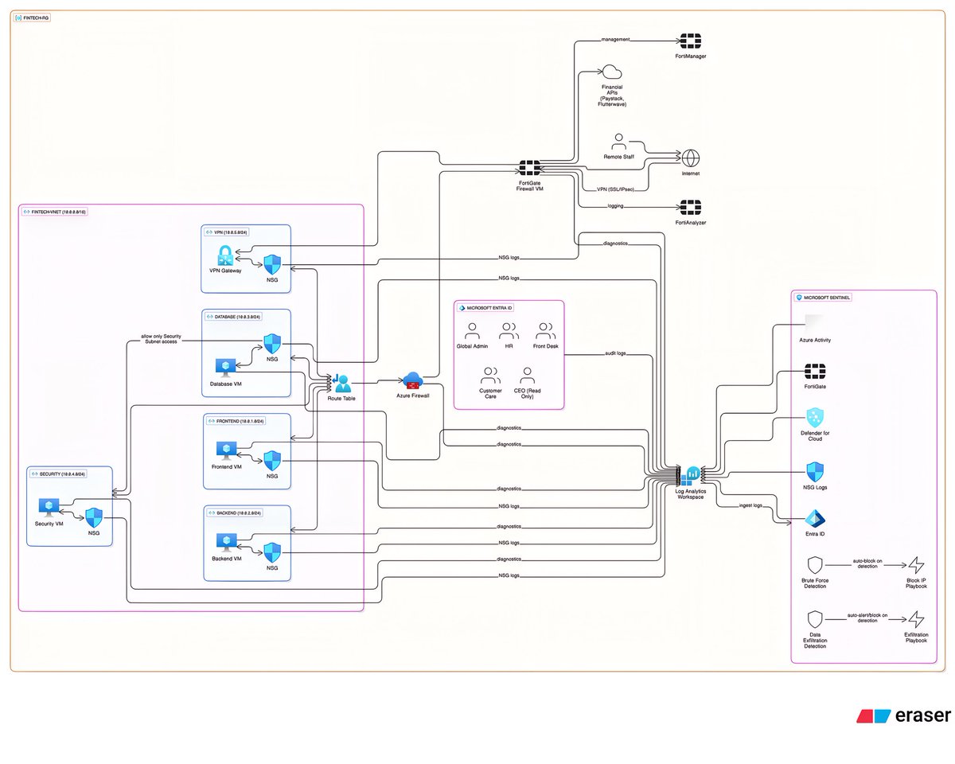Select the Brute Force Detection shield icon
Image resolution: width=955 pixels, height=764 pixels.
814,565
